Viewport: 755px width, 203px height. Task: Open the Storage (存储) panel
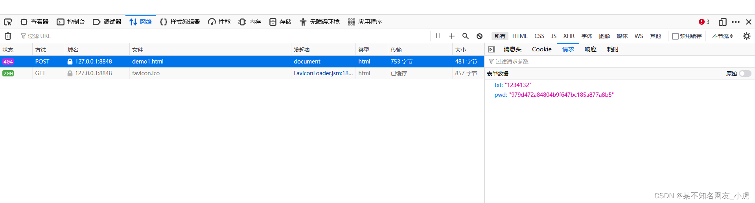280,22
